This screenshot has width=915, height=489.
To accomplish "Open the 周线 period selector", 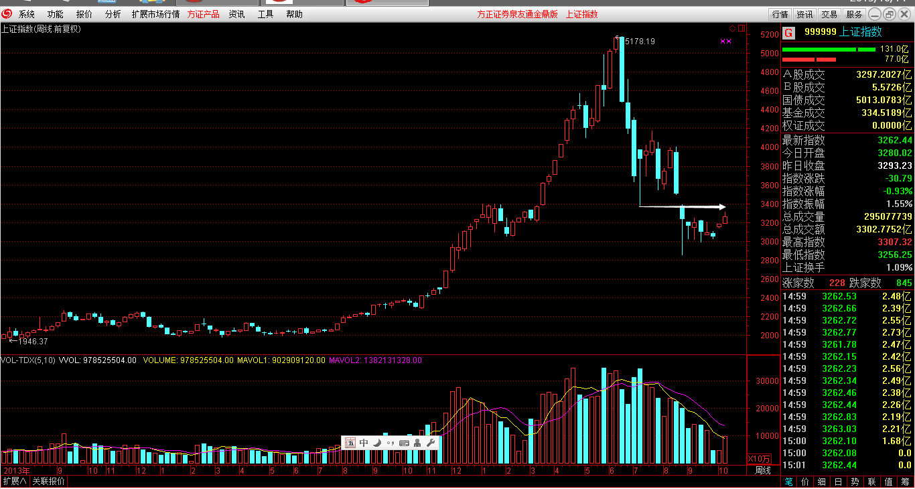I will point(762,471).
